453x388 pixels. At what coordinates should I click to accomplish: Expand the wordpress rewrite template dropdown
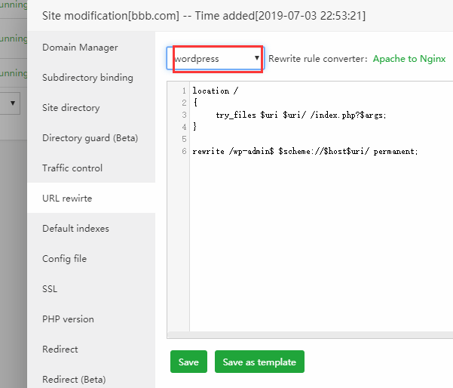pos(215,59)
